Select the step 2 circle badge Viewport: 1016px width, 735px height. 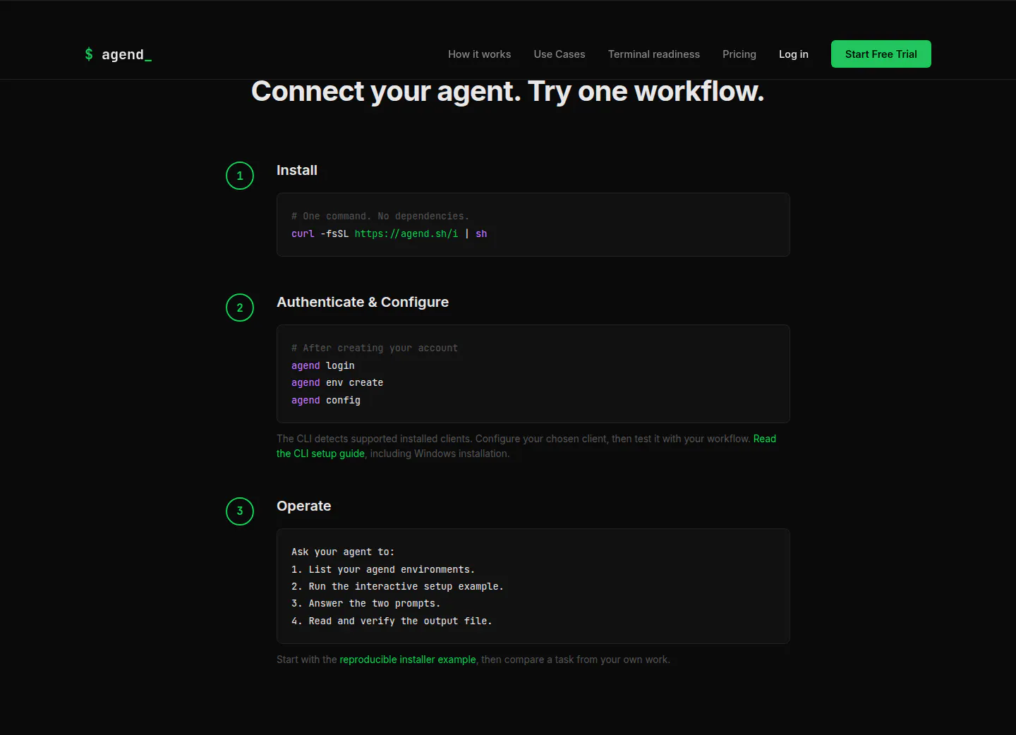[x=240, y=308]
